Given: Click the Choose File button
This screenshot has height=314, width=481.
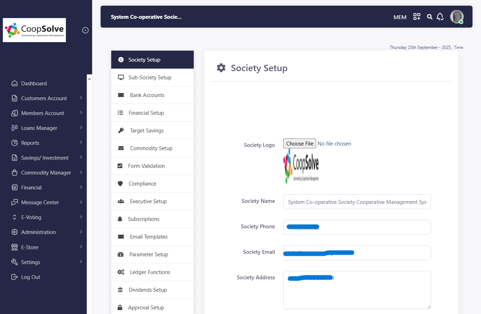Looking at the screenshot, I should 300,144.
